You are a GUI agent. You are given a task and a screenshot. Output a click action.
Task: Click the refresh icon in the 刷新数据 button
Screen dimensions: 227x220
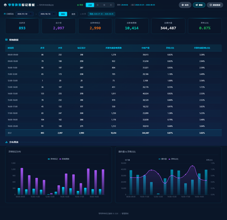click(x=211, y=5)
